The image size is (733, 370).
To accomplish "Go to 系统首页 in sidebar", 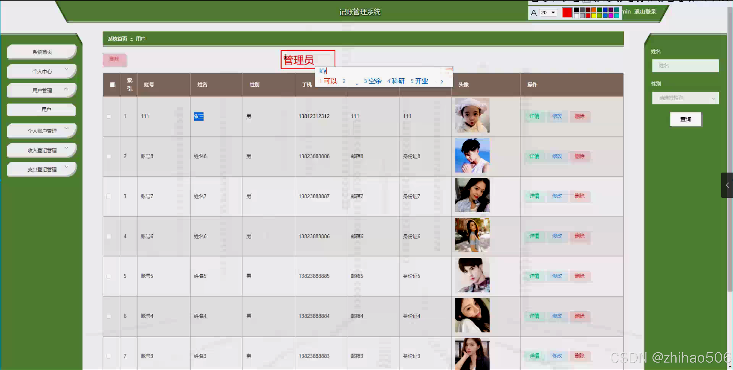I will pos(42,52).
